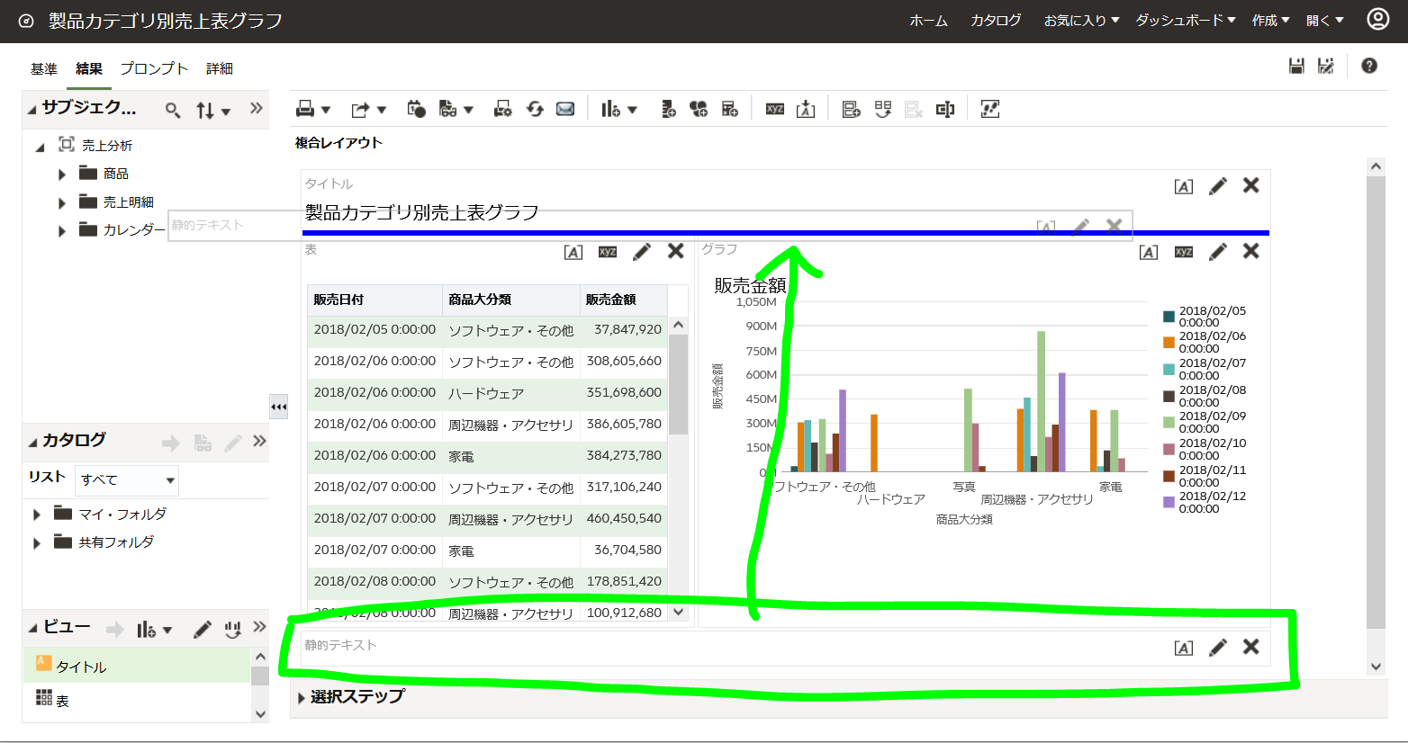This screenshot has width=1408, height=743.
Task: Click the selection steps footprints toolbar icon
Action: [x=990, y=109]
